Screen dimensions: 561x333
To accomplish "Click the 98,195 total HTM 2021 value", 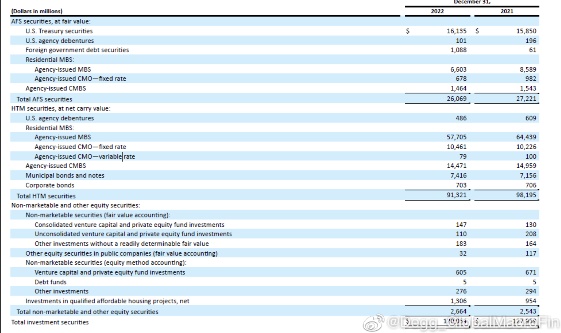I will pos(526,195).
